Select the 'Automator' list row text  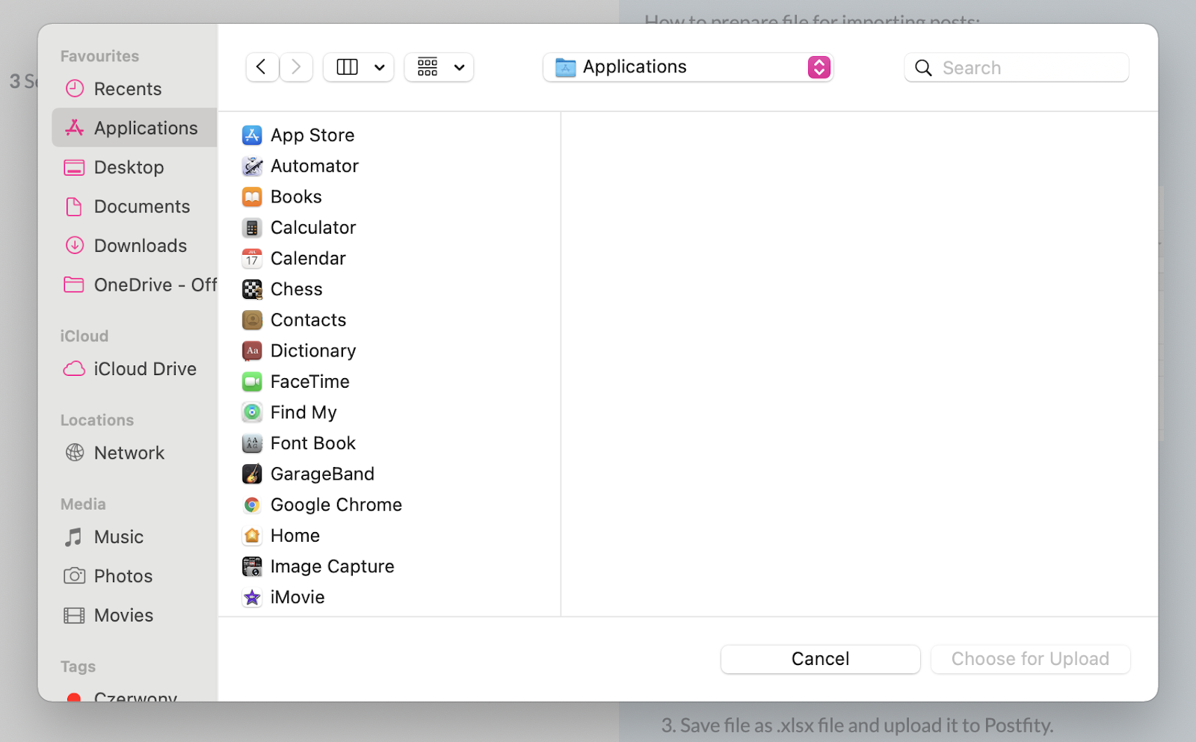[315, 166]
